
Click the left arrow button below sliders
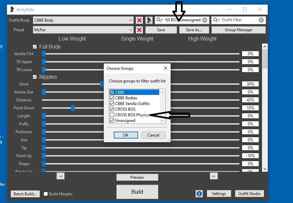coord(214,176)
